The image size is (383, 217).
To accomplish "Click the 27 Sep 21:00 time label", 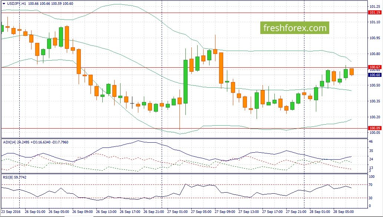I will click(296, 212).
